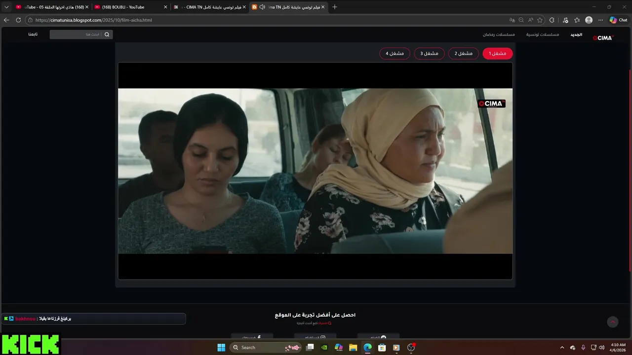Screen dimensions: 632x355
Task: Open Microsoft Store from the taskbar
Action: 382,347
